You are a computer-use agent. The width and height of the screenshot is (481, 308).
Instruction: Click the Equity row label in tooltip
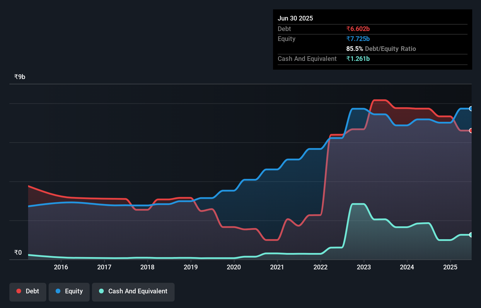286,39
